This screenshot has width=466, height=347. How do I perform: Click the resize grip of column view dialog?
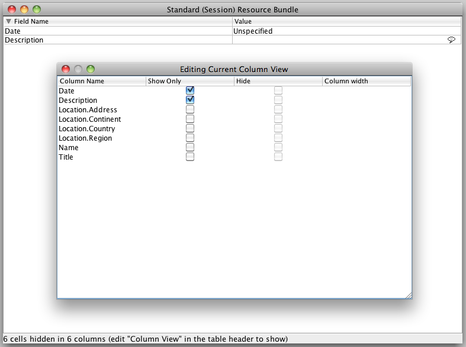pyautogui.click(x=409, y=295)
